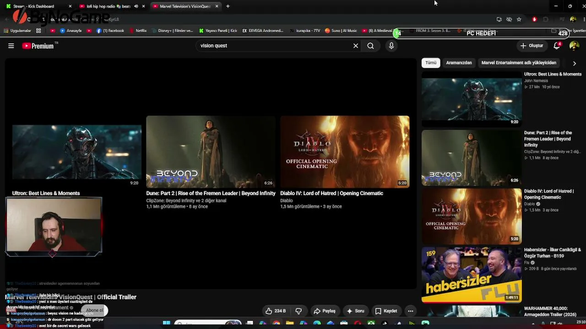Open File Explorer from the taskbar
Screen dimensions: 586x329
click(x=290, y=324)
